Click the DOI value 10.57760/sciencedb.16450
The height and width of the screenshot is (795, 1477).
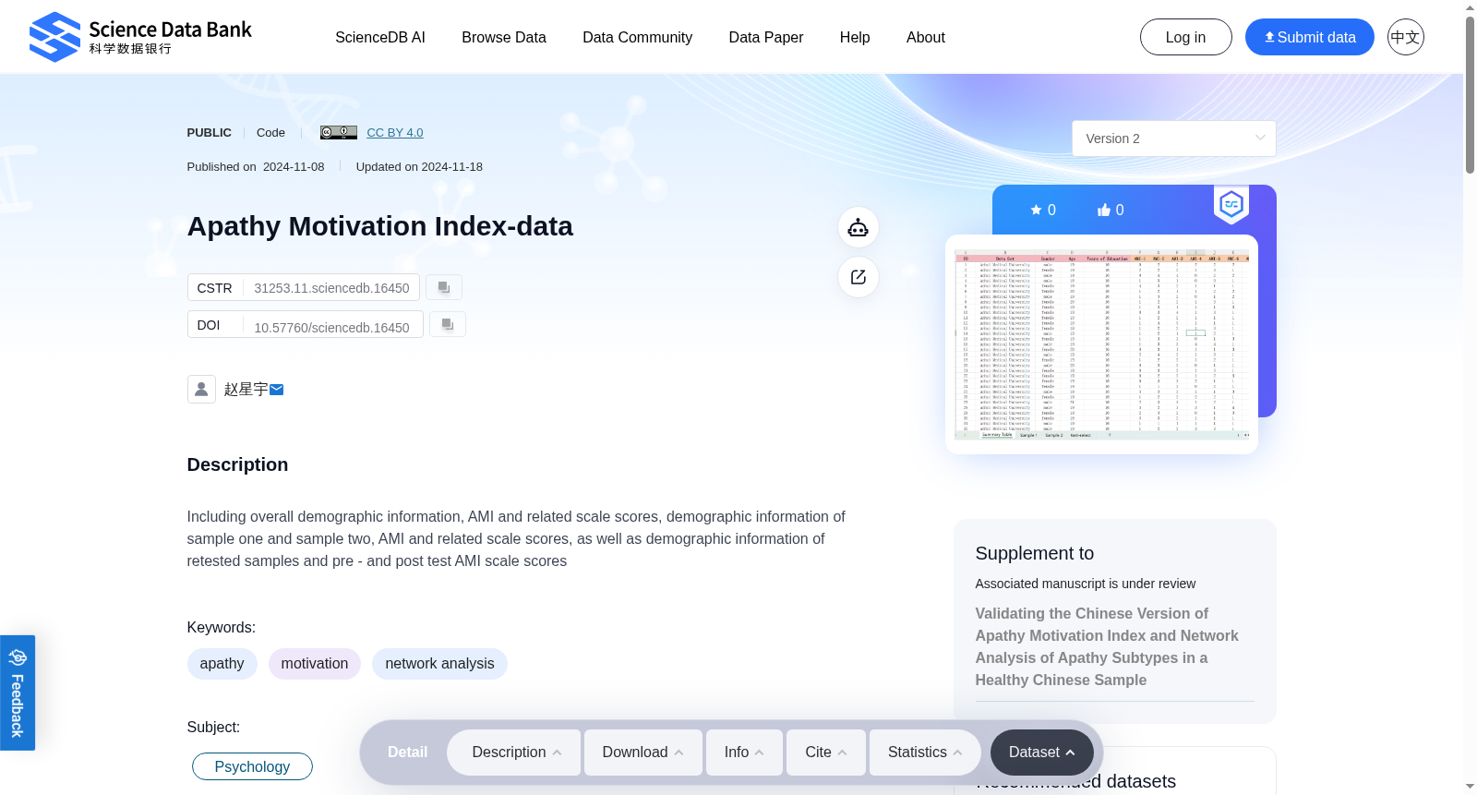coord(331,327)
